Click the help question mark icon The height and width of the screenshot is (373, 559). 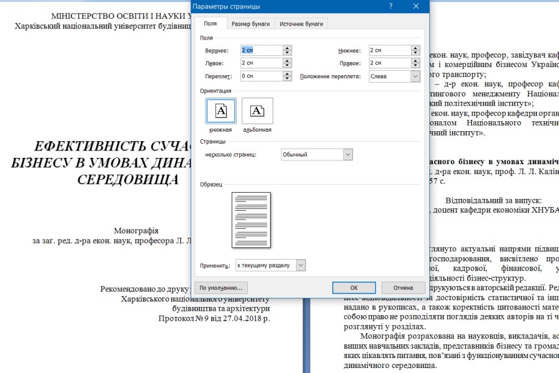(x=391, y=6)
